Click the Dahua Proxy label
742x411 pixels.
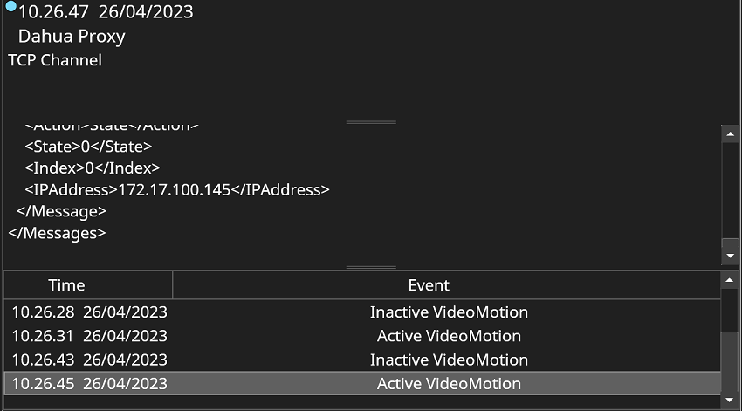pos(72,37)
